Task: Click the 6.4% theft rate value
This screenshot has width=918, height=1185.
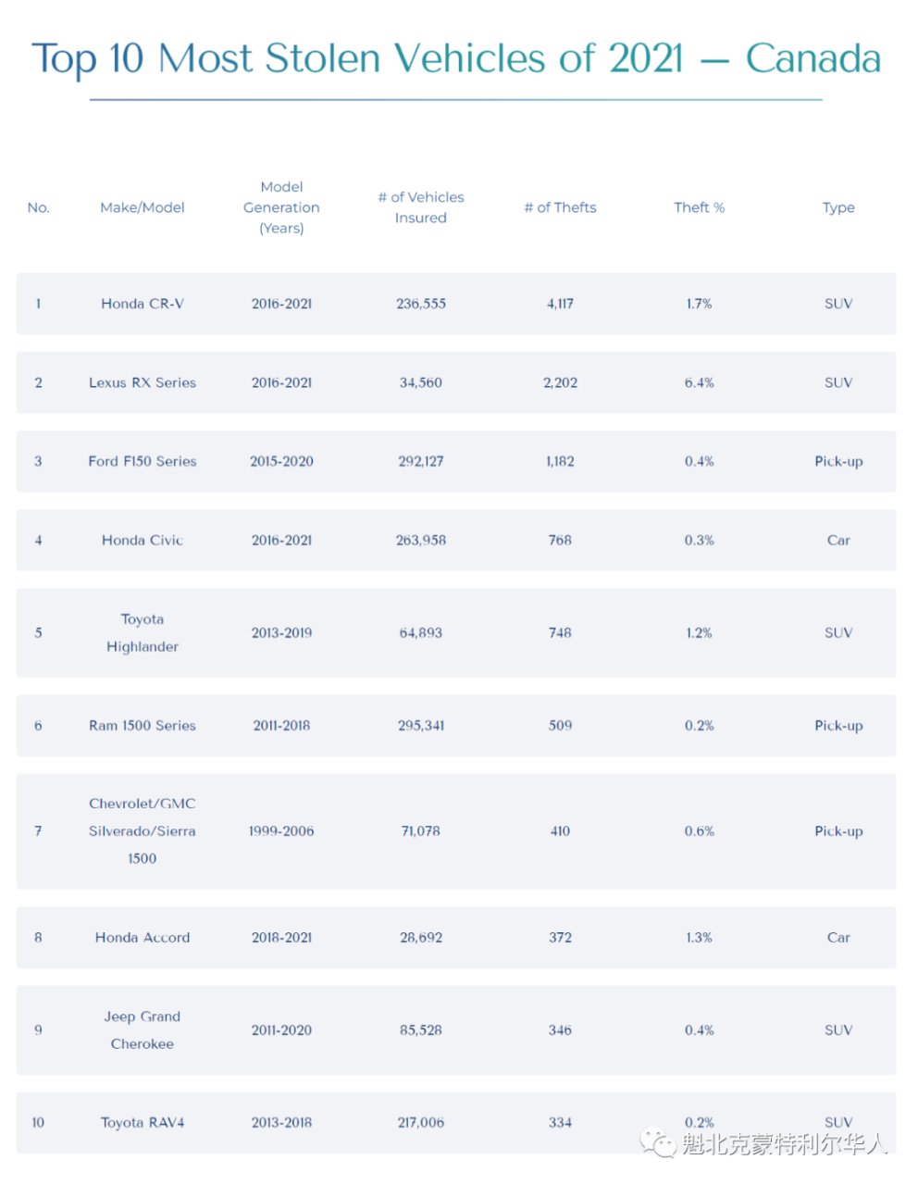Action: click(x=700, y=382)
